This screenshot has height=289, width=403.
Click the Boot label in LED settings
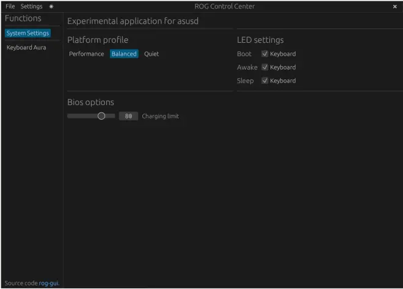(x=244, y=54)
